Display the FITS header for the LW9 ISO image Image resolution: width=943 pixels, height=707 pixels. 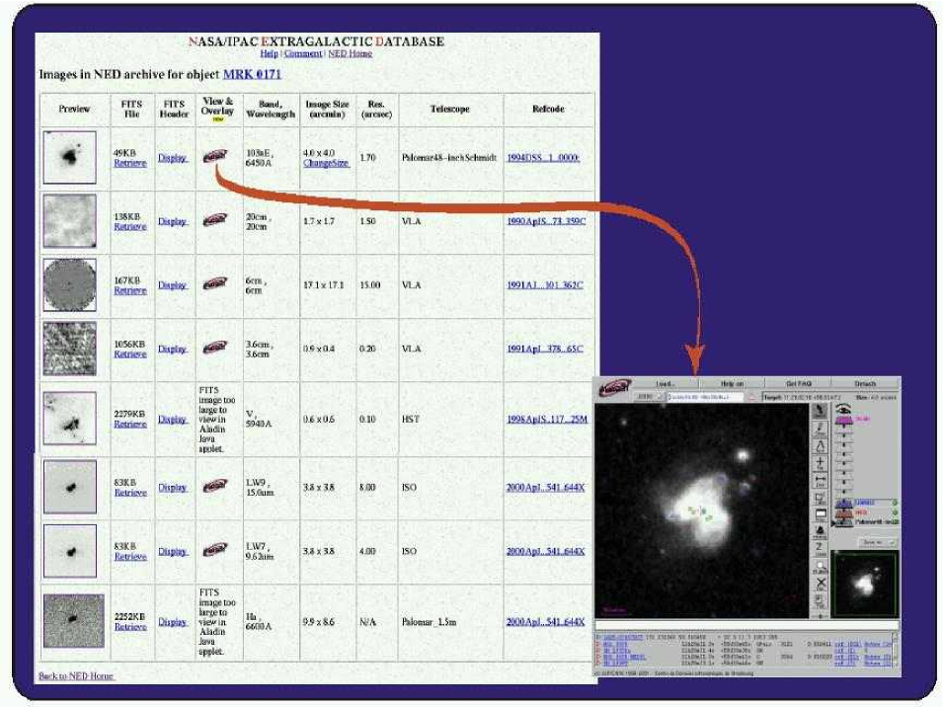click(173, 488)
